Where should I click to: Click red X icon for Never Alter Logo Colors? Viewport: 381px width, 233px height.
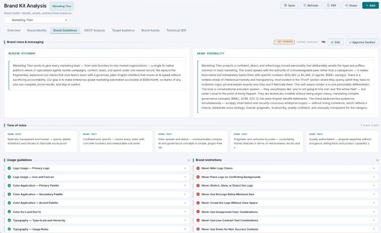click(x=198, y=168)
